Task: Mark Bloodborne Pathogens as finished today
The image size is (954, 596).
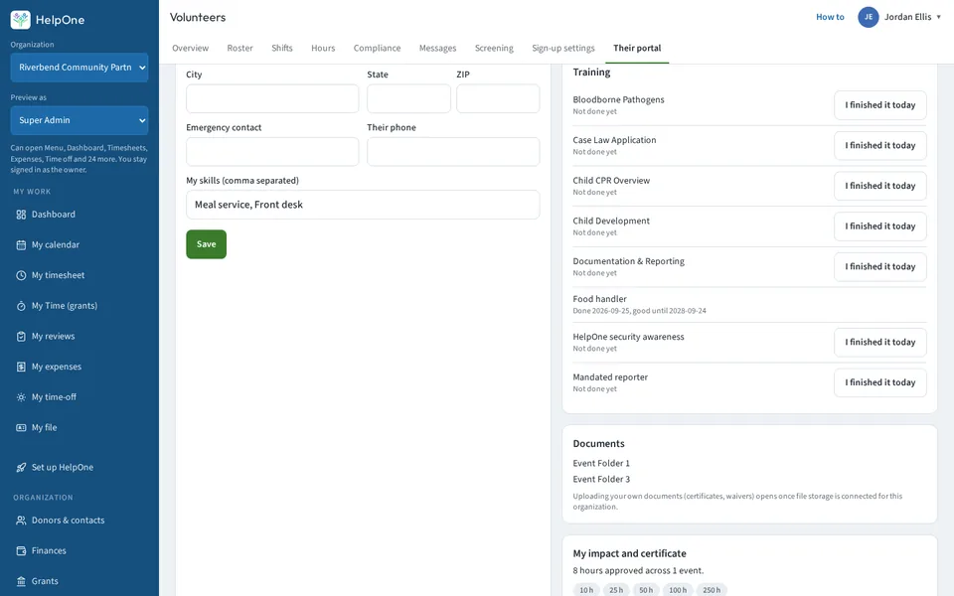Action: pos(879,105)
